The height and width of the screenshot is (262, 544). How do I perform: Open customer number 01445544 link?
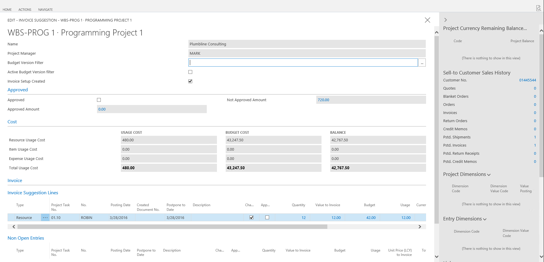coord(527,80)
